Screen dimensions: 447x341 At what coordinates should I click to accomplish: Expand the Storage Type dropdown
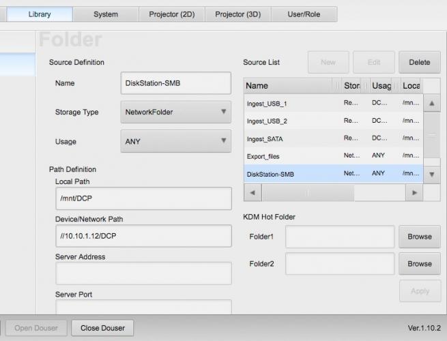(x=176, y=112)
